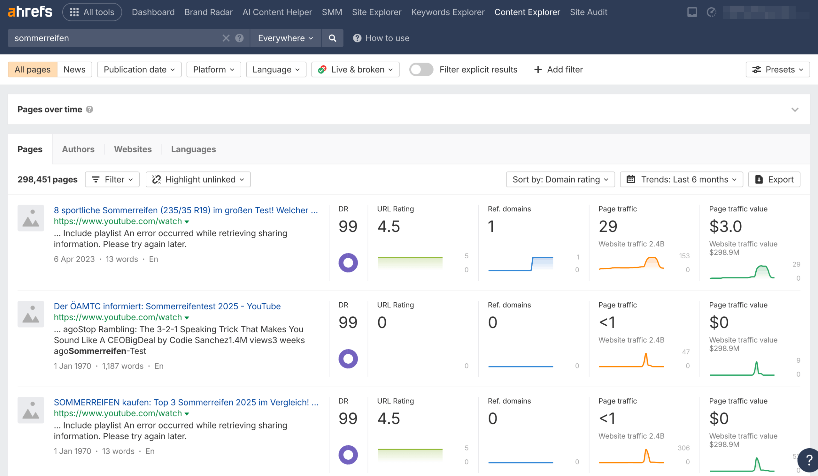Screen dimensions: 818x476
Task: Open Trends Last 6 months dropdown
Action: [x=681, y=179]
